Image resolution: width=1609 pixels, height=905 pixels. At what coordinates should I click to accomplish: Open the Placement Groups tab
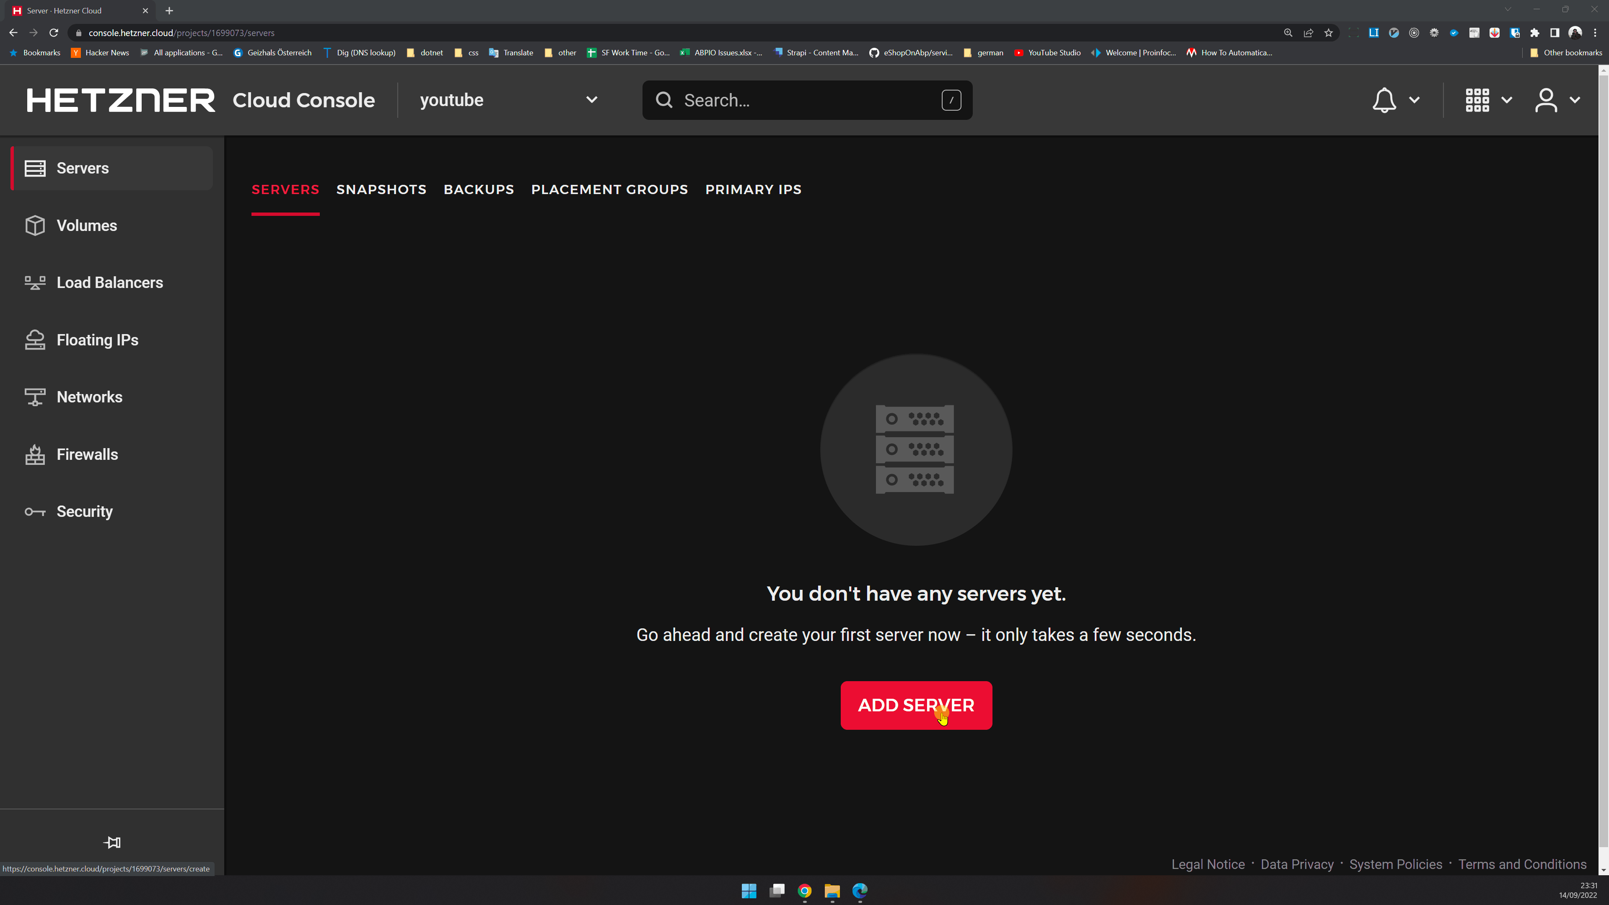[x=609, y=189]
